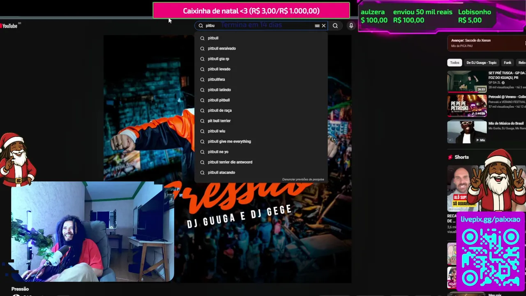Screen dimensions: 526x296
Task: Pick suggestion 'pitbull pitbull'
Action: point(261,100)
